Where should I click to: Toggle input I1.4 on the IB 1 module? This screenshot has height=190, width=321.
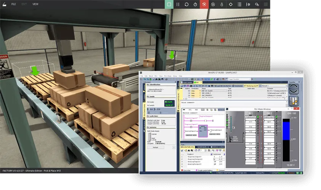251,144
